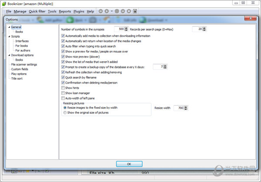Click the round stop icon in toolbar
The height and width of the screenshot is (182, 261).
coord(129,11)
